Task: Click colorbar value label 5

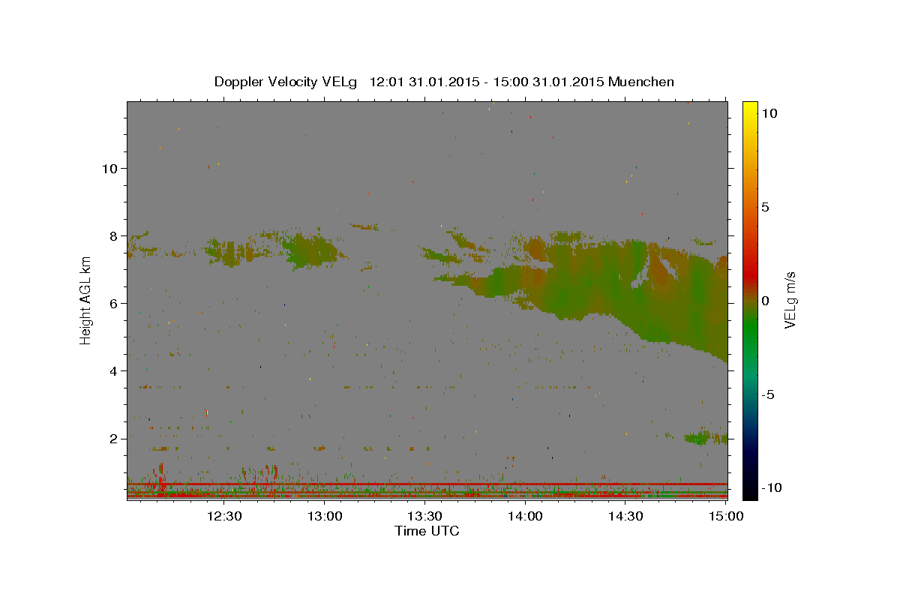Action: coord(765,207)
